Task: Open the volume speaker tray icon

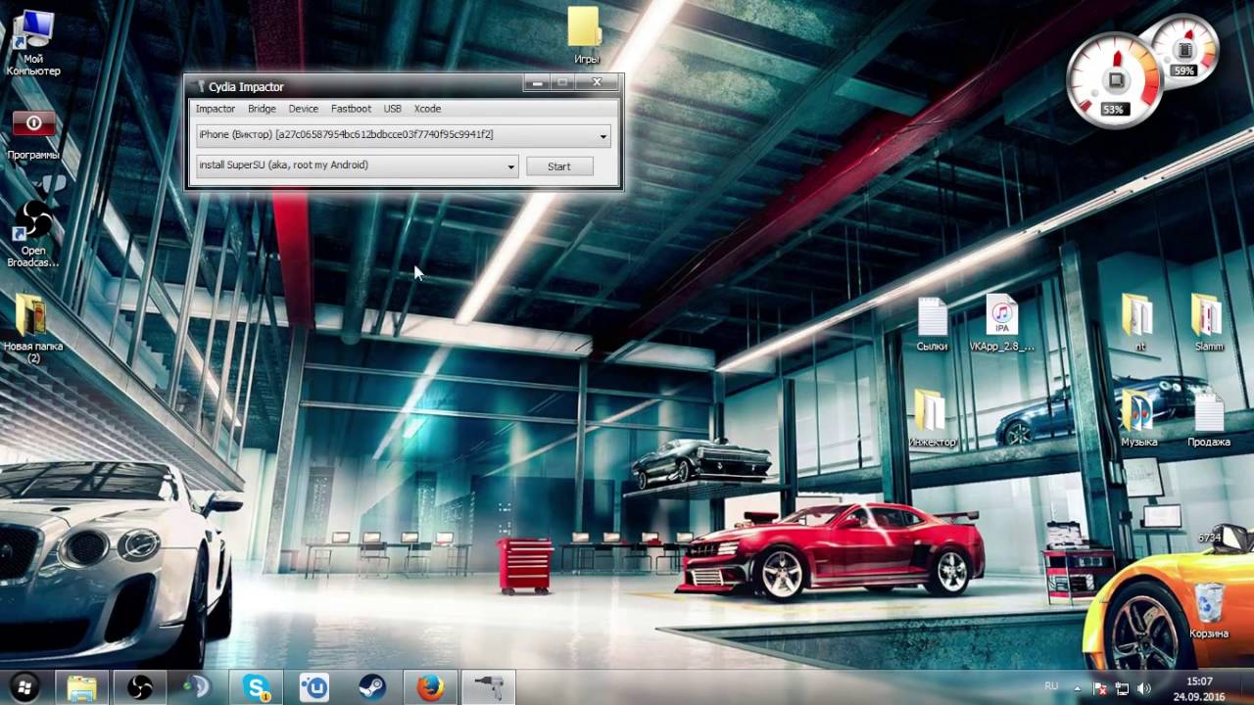Action: point(1143,688)
